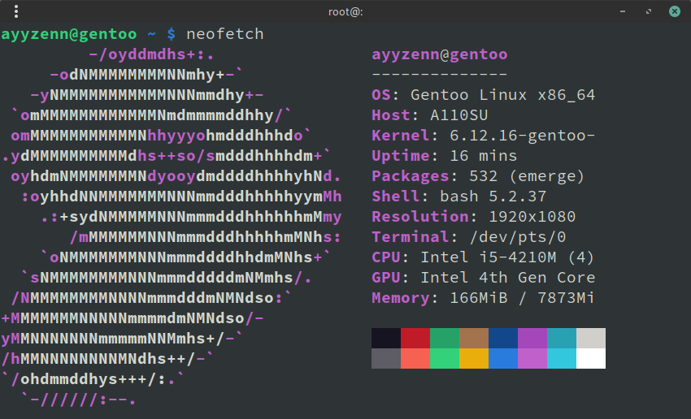691x419 pixels.
Task: Select the Packages: 532 (emerge) line
Action: pyautogui.click(x=478, y=176)
